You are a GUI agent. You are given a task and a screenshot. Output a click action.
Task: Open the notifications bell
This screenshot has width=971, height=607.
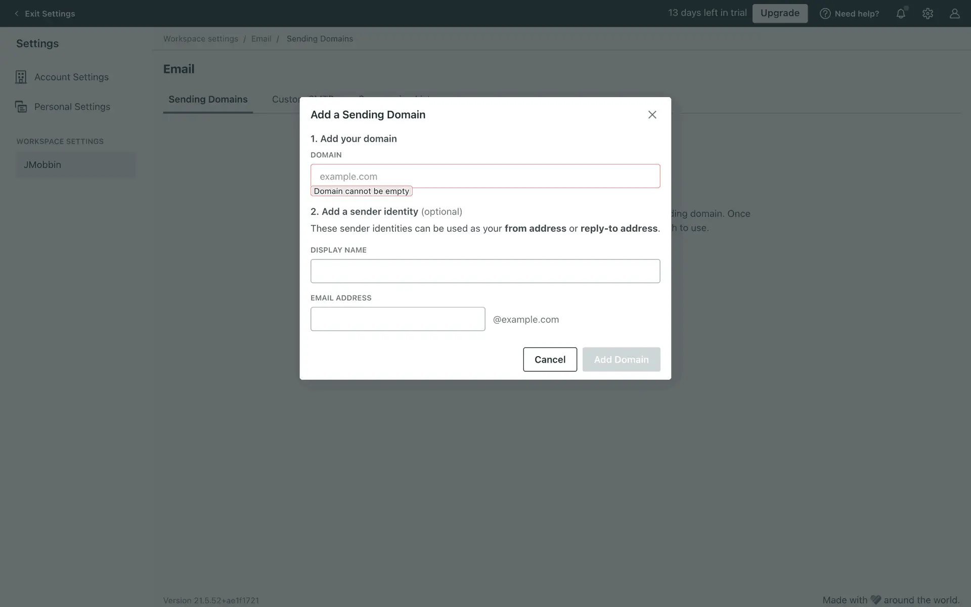pyautogui.click(x=901, y=14)
